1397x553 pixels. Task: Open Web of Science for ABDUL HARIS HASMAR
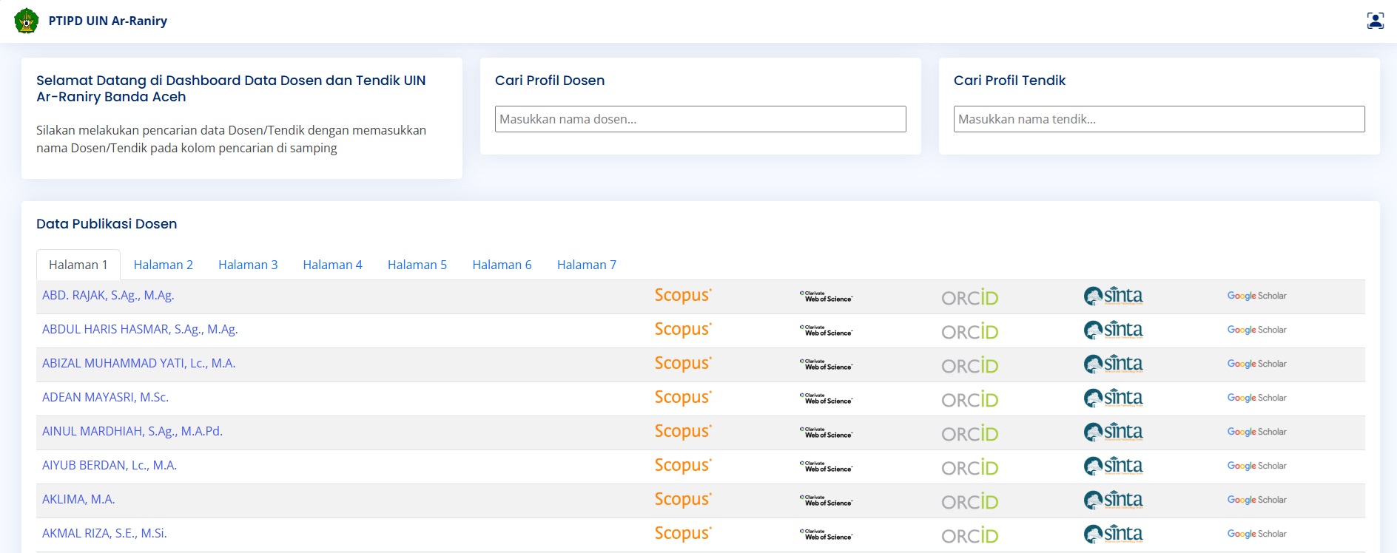[827, 330]
